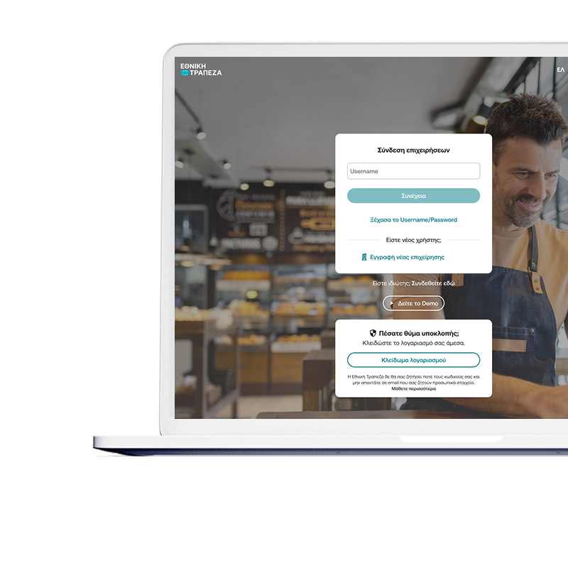568x568 pixels.
Task: Click the Πέσατε θύμα υποκλοπής; heading
Action: (x=419, y=333)
